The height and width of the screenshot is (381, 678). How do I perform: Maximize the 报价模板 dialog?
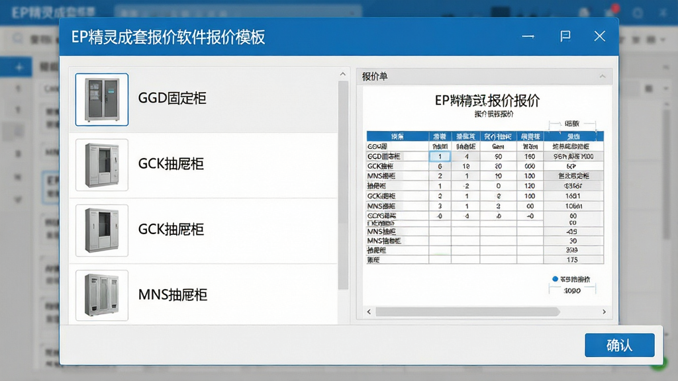565,36
